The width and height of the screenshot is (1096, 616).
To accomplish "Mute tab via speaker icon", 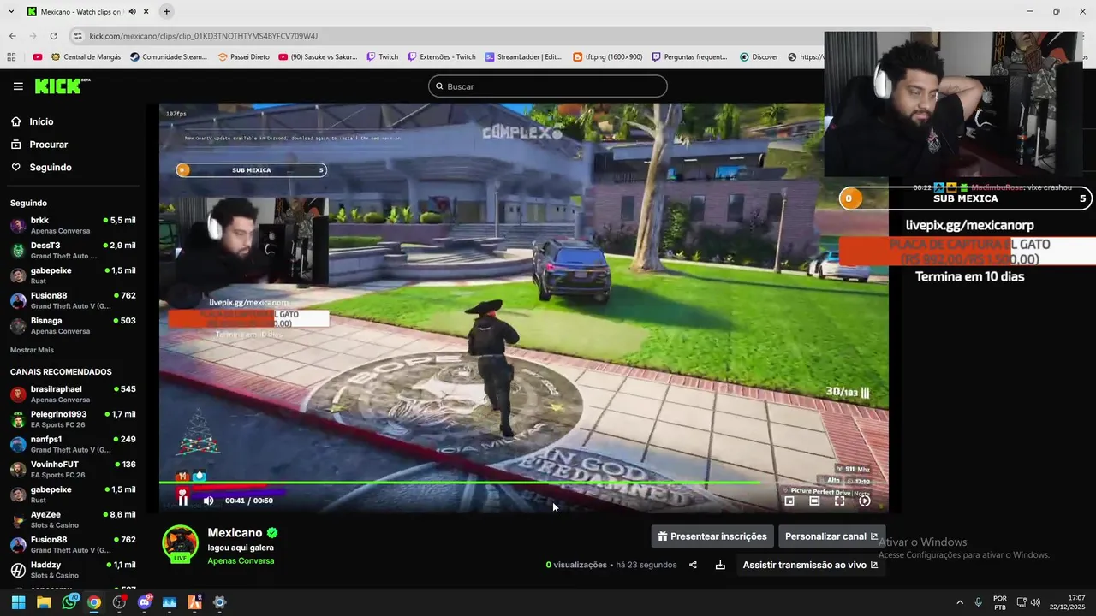I will point(132,12).
